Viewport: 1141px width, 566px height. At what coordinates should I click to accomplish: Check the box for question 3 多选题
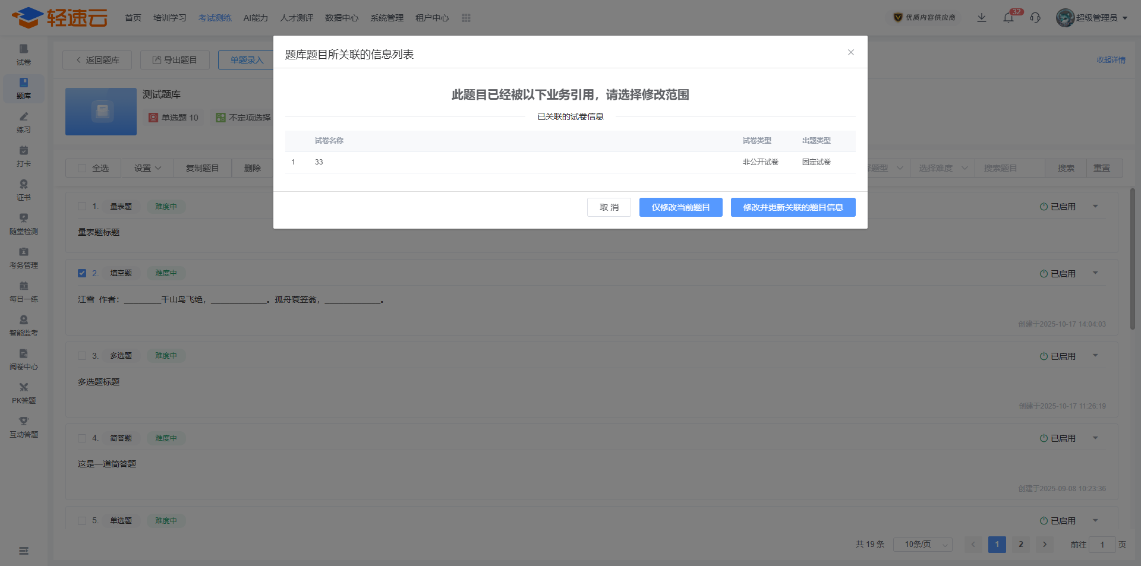pos(82,356)
